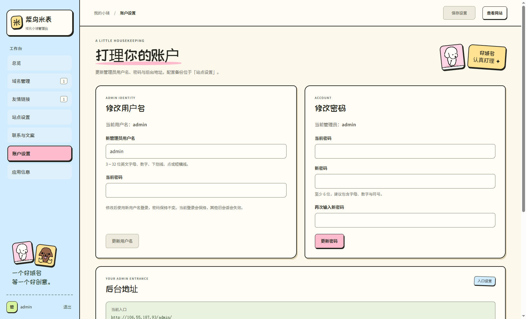Viewport: 526px width, 319px height.
Task: Focus 当前密码 field in 修改密码 card
Action: [x=405, y=151]
